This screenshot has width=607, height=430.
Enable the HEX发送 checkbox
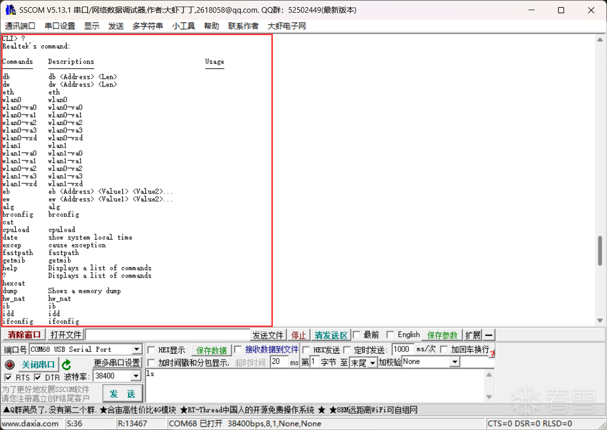click(306, 350)
